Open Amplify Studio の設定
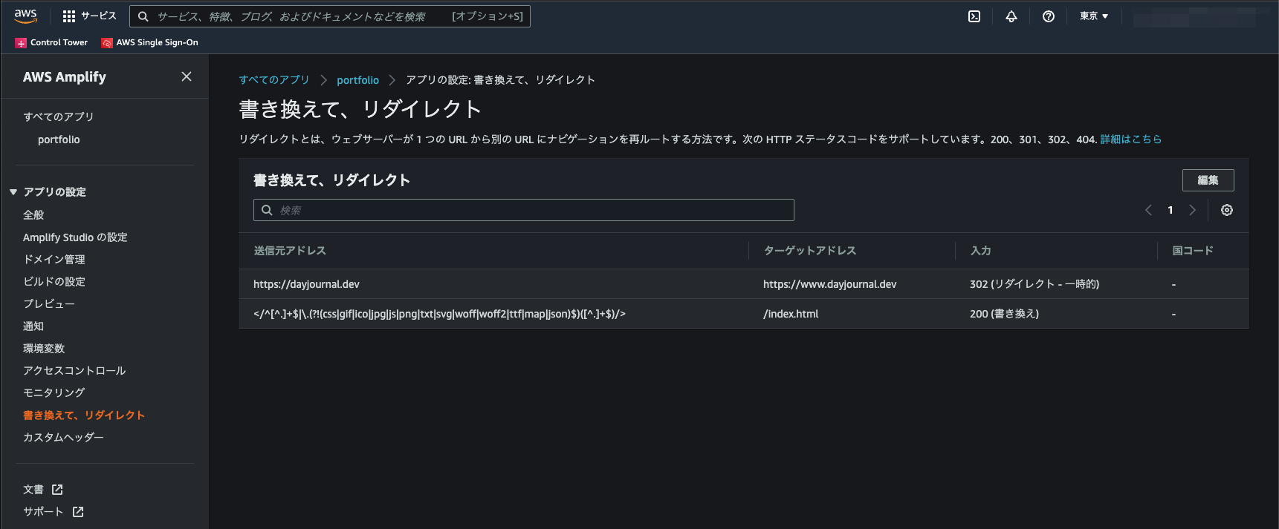This screenshot has height=529, width=1279. click(75, 237)
